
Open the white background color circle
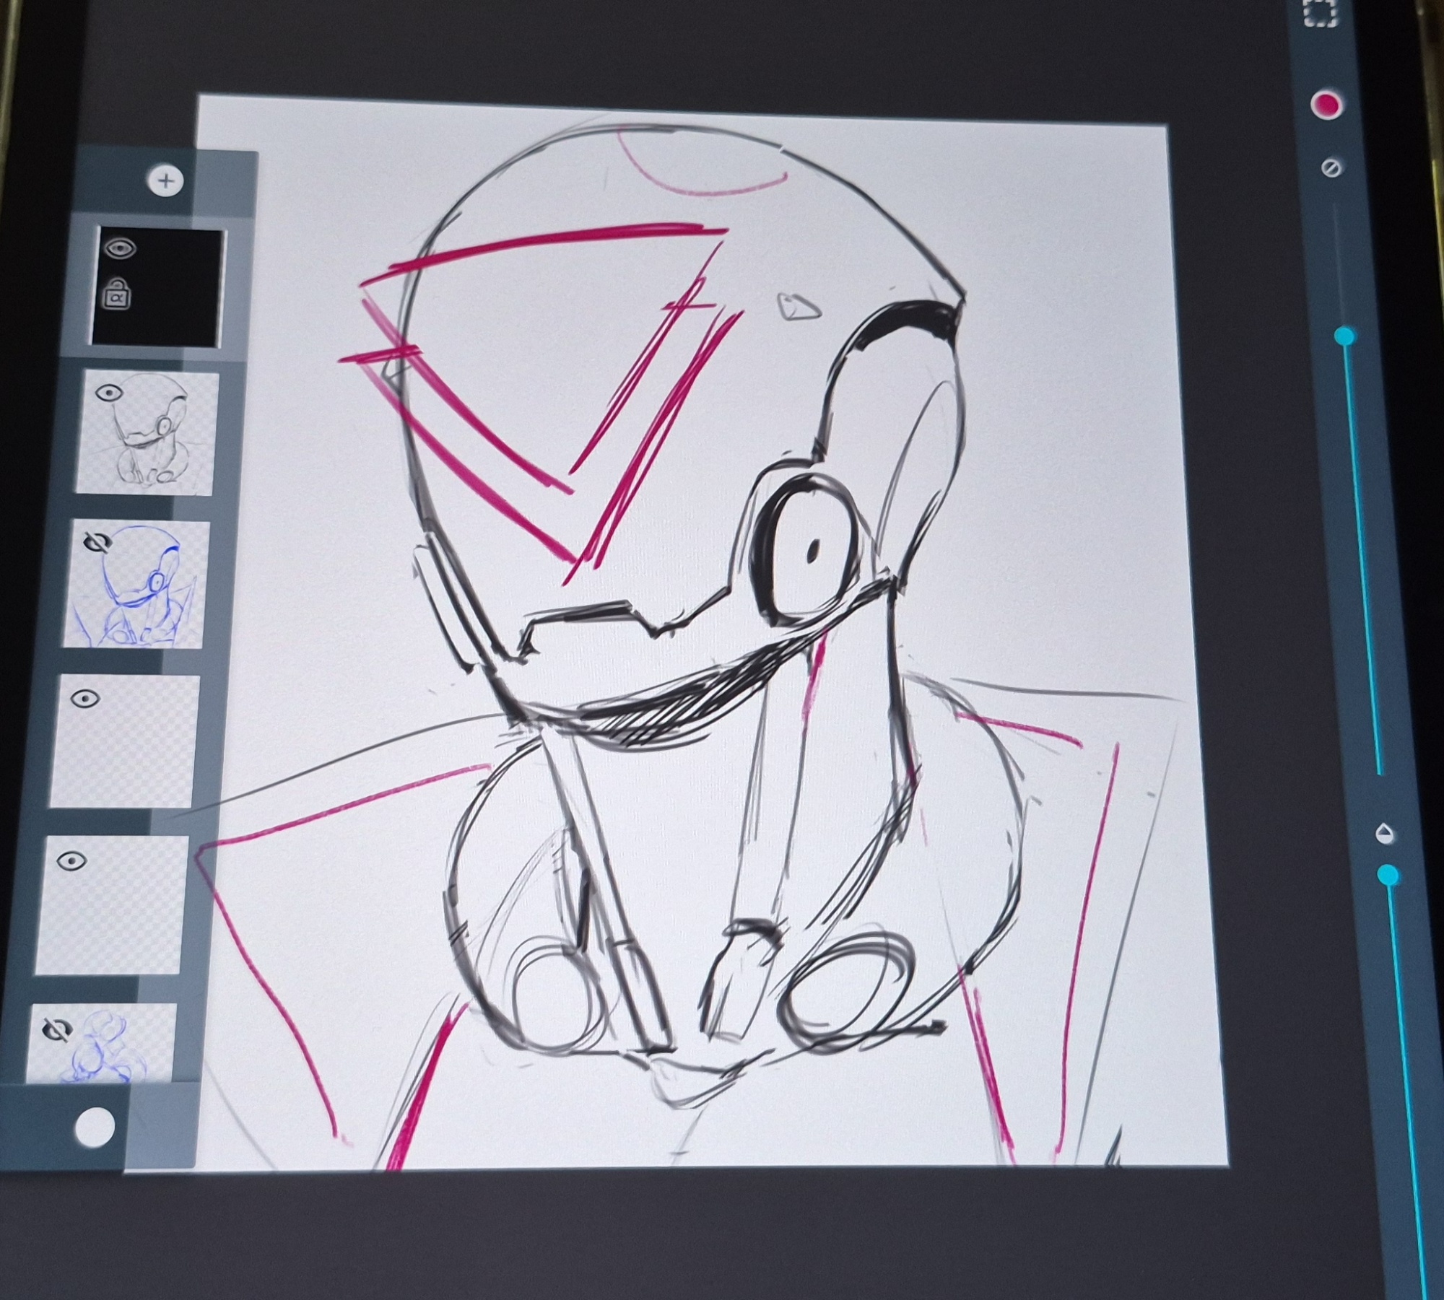pos(95,1127)
